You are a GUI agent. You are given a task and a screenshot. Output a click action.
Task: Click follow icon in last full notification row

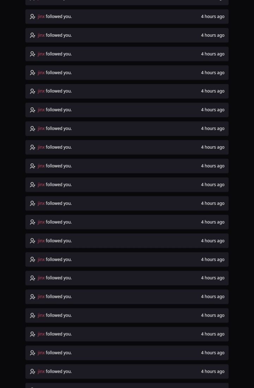click(x=33, y=371)
